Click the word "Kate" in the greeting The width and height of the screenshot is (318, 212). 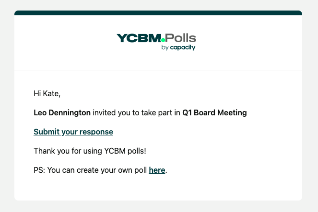tap(51, 93)
